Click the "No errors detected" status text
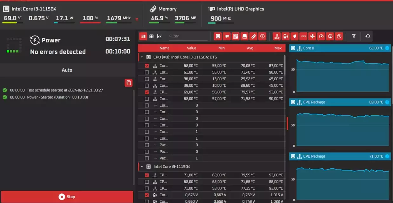393x203 pixels. pos(58,52)
